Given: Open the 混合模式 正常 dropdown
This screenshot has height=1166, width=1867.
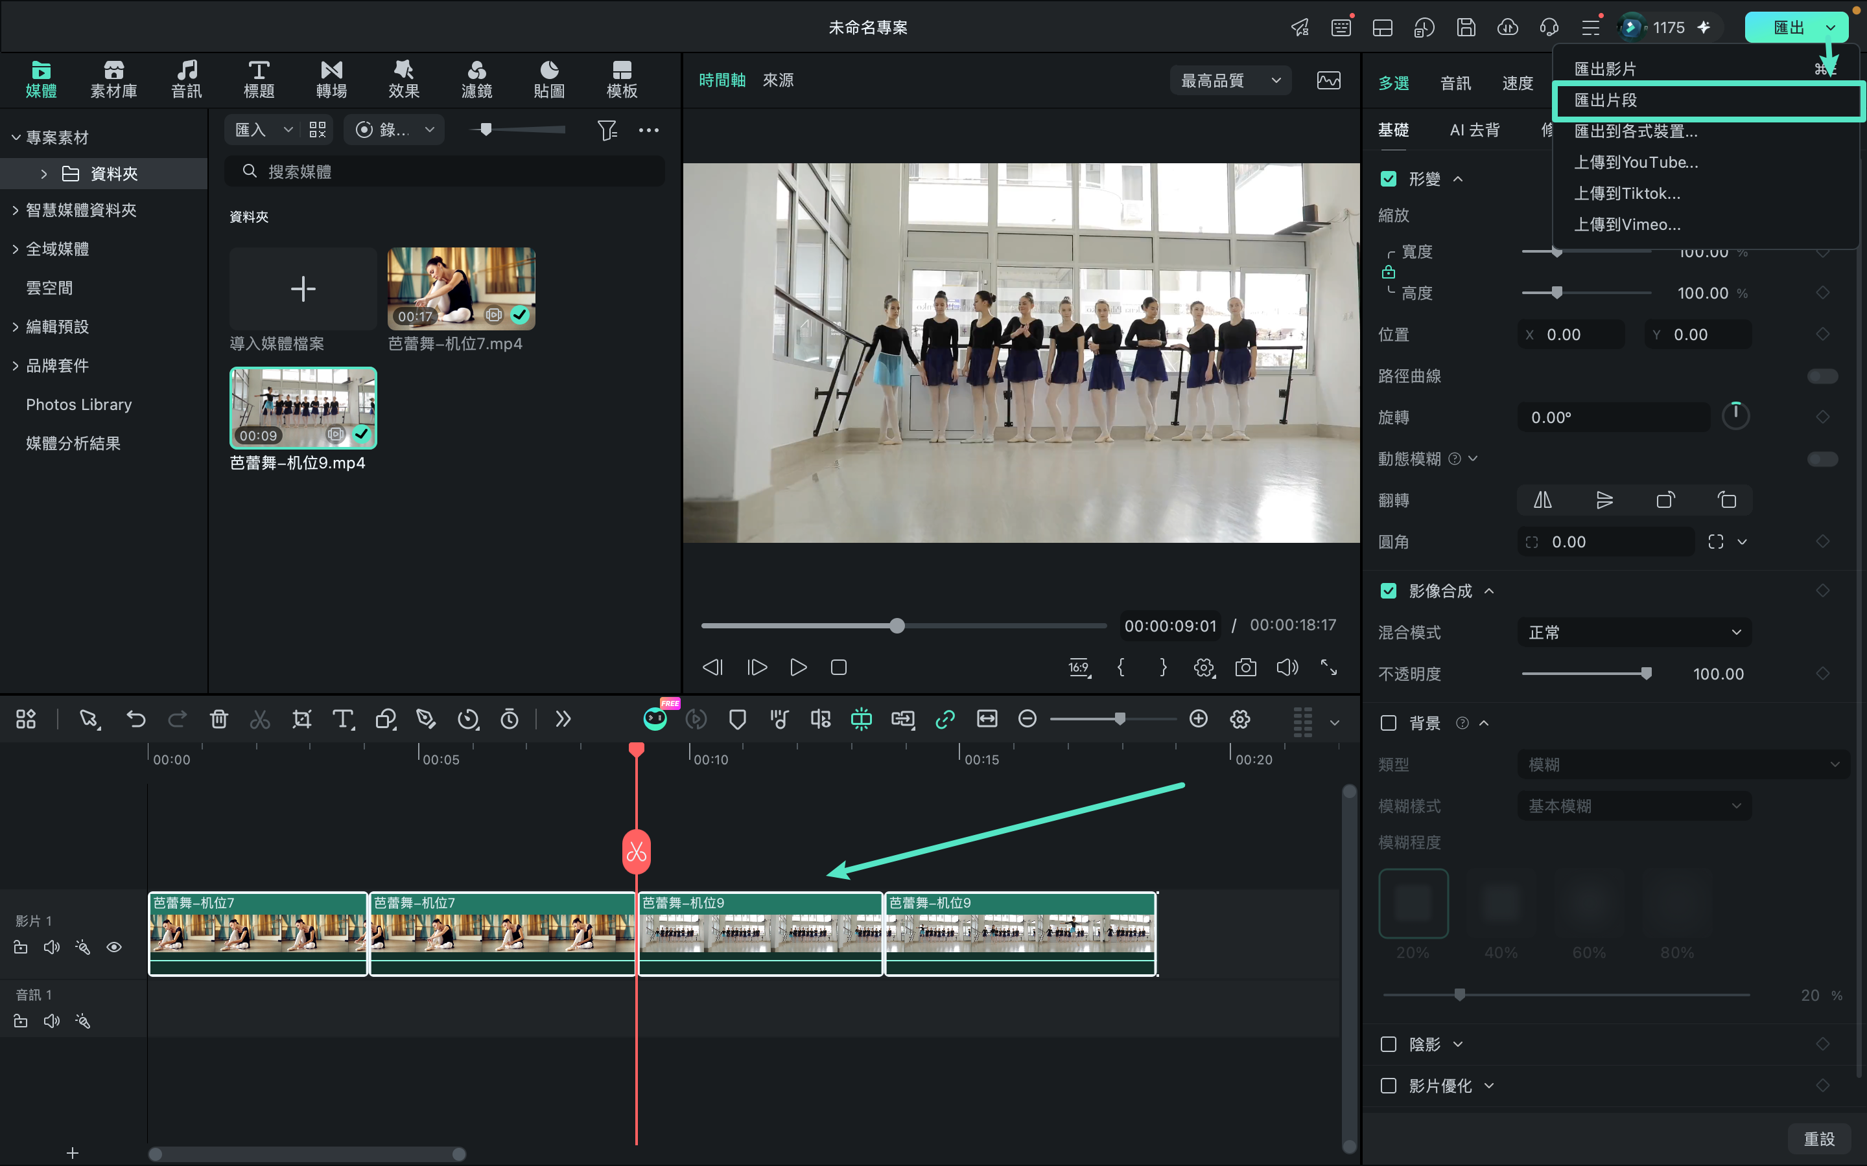Looking at the screenshot, I should tap(1634, 632).
